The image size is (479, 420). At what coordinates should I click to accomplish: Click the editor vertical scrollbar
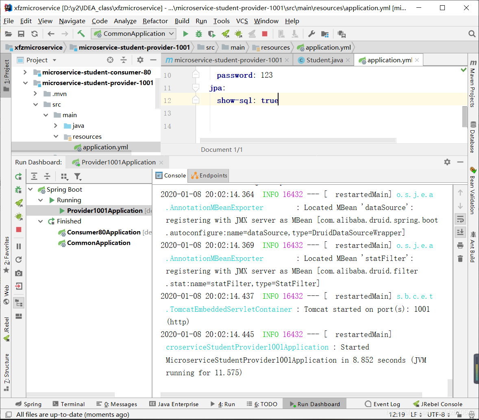[465, 116]
